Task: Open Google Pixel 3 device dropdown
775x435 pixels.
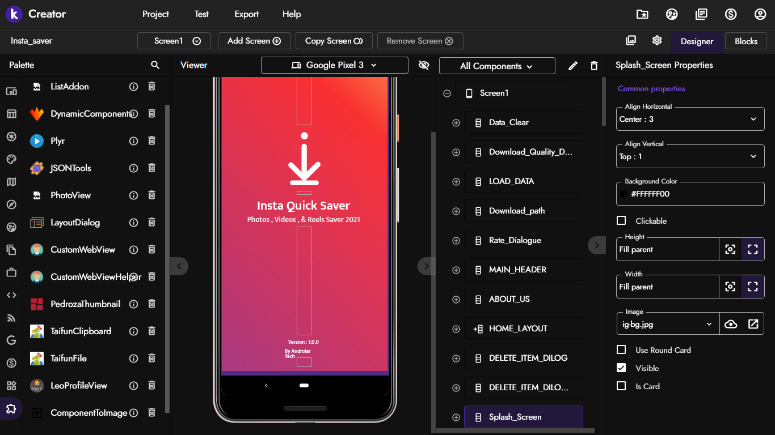Action: coord(335,65)
